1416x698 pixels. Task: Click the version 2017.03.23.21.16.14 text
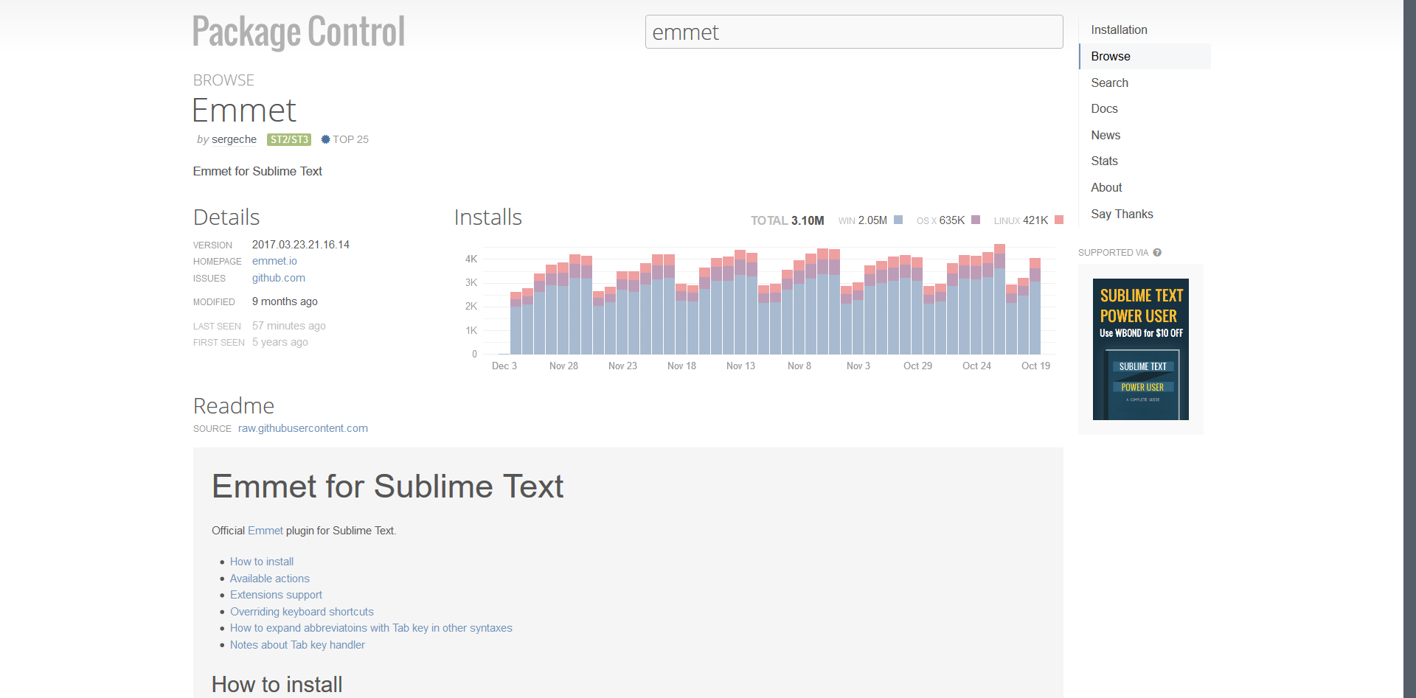tap(301, 245)
